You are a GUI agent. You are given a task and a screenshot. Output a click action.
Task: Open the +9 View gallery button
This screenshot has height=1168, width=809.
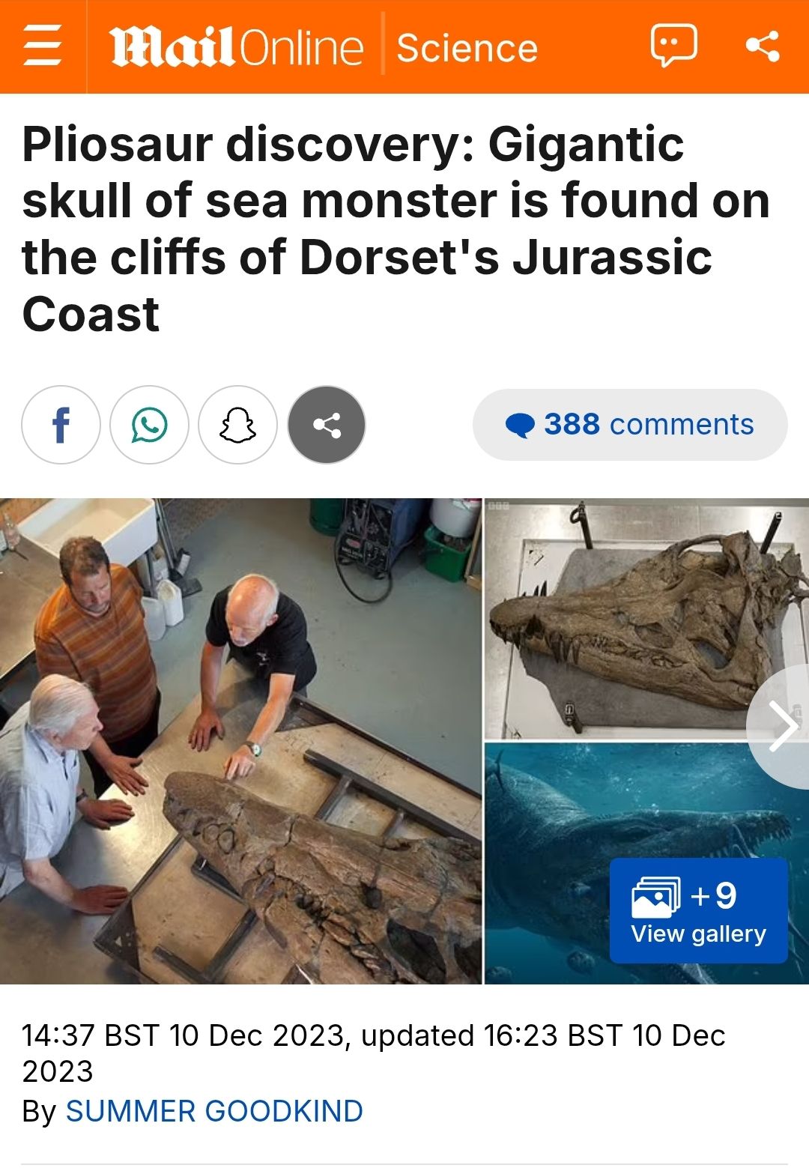(698, 910)
